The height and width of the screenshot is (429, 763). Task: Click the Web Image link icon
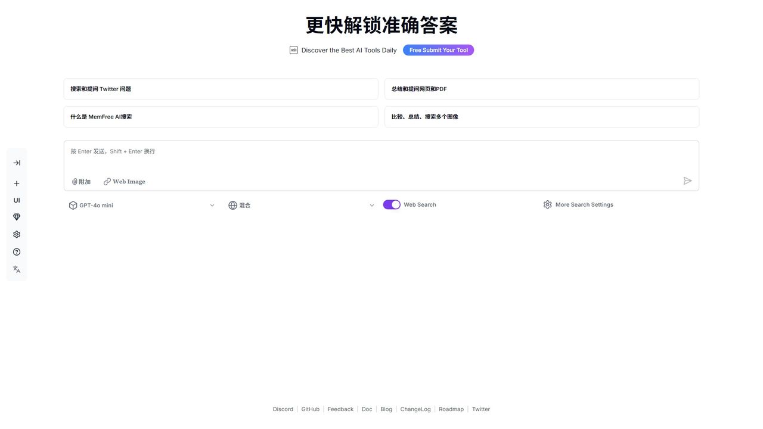tap(107, 182)
